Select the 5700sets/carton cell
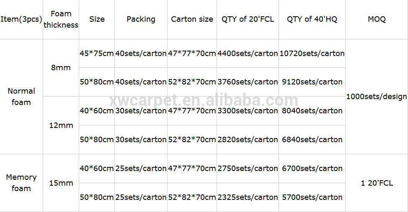This screenshot has width=408, height=212. 312,197
